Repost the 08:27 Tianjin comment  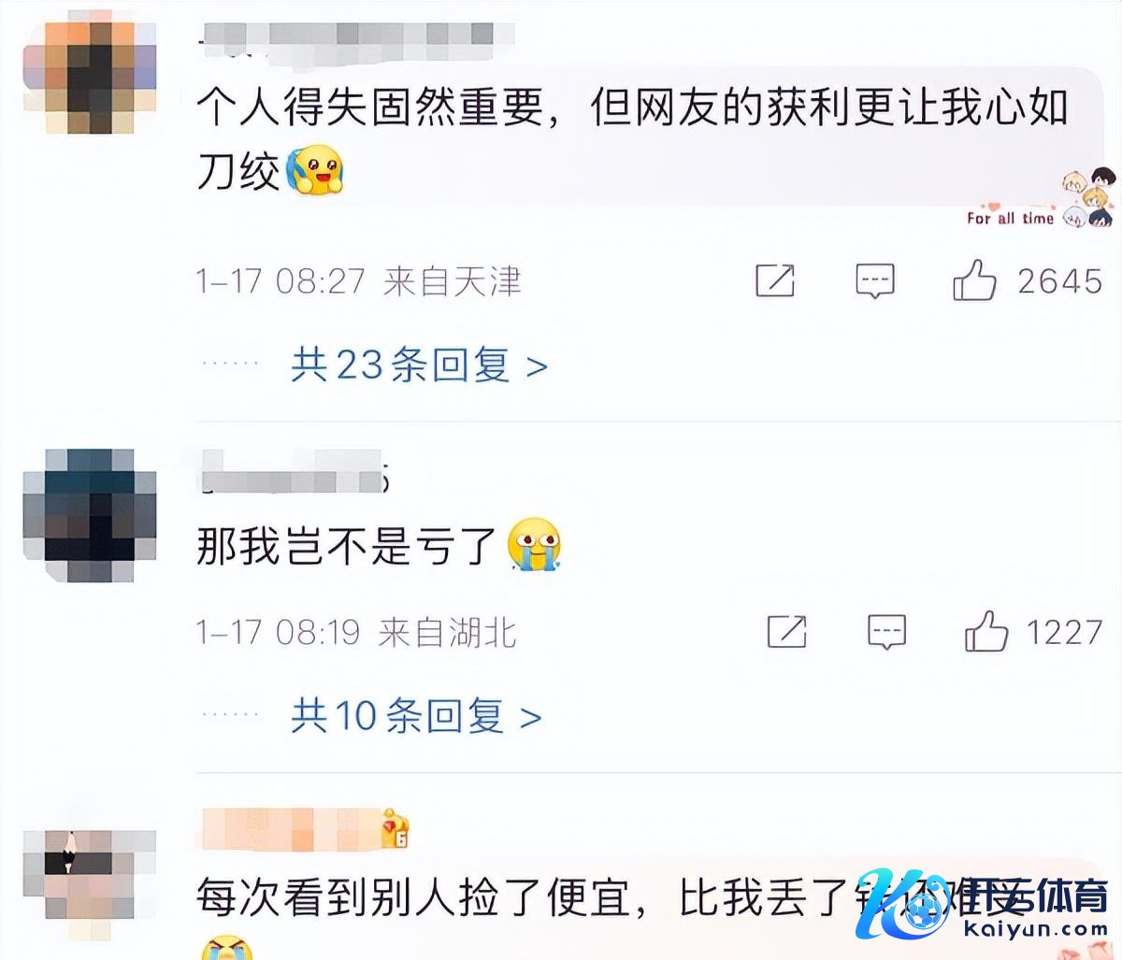[x=774, y=280]
